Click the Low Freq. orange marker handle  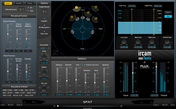[x=132, y=9]
